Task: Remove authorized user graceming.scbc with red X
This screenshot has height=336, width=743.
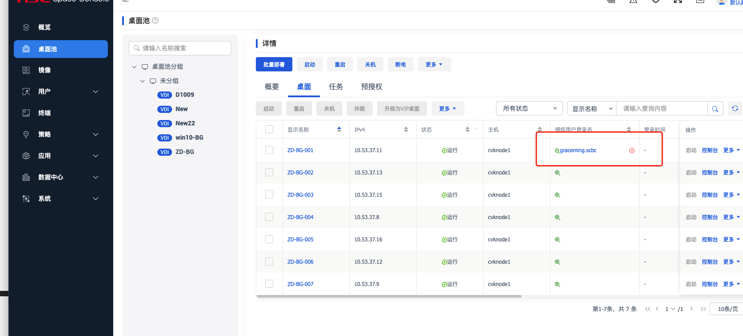Action: click(632, 151)
